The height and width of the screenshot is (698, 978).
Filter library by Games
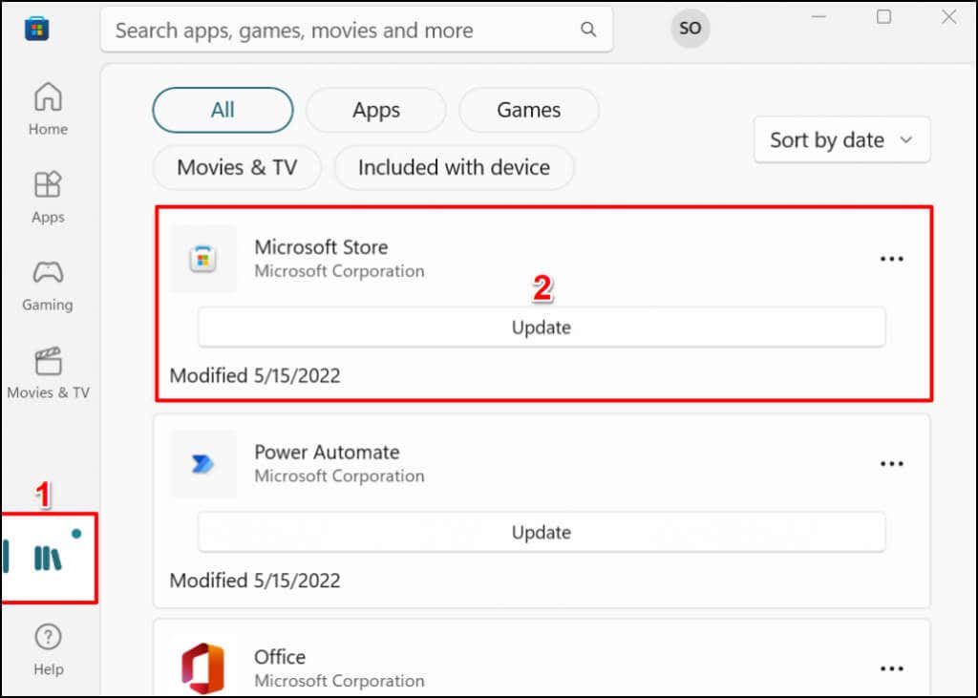point(528,110)
